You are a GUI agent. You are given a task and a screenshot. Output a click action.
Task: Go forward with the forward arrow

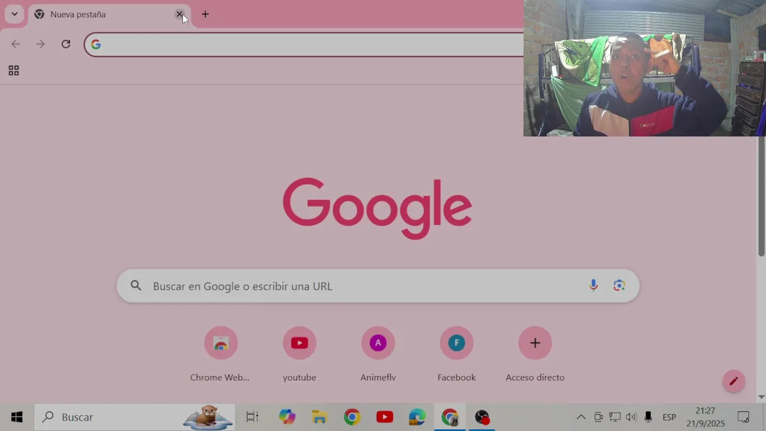point(40,44)
